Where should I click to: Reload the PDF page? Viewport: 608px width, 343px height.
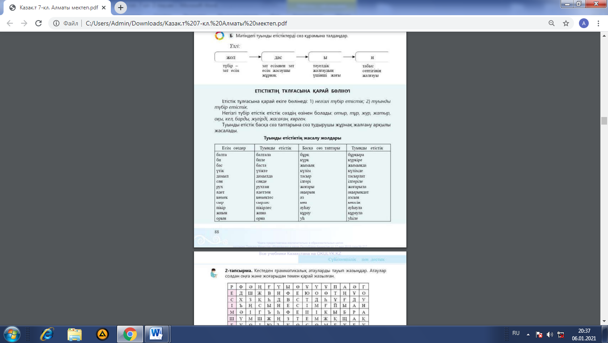click(39, 23)
